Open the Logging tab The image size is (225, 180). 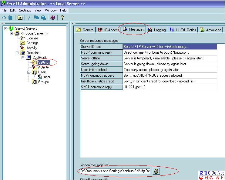157,30
